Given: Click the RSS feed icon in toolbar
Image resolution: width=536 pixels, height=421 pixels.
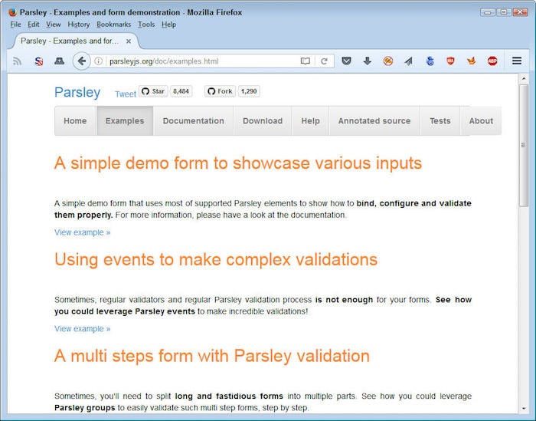Looking at the screenshot, I should (17, 61).
